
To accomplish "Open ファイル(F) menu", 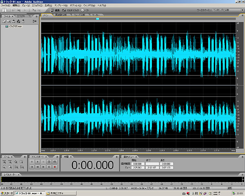I will pyautogui.click(x=6, y=5).
